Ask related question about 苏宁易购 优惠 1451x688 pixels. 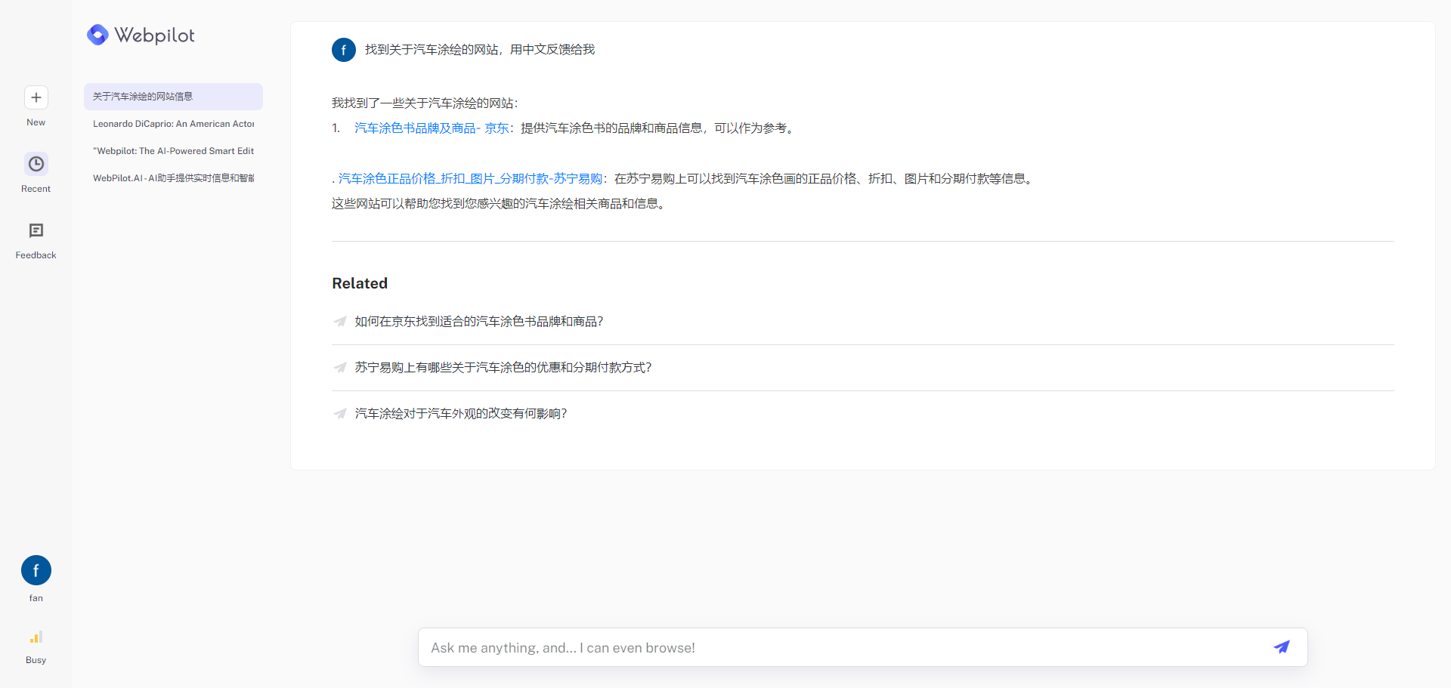point(503,368)
